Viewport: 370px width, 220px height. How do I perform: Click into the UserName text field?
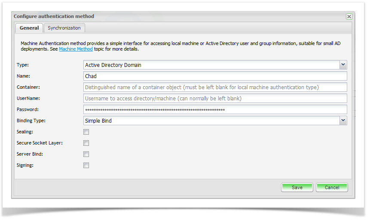215,99
